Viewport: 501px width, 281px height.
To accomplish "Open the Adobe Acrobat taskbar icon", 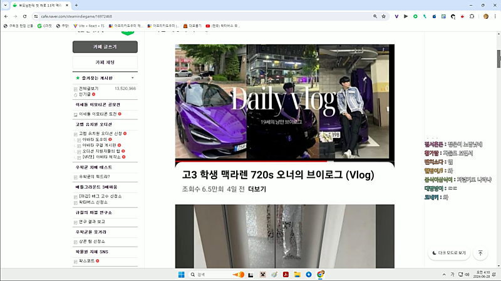I will click(x=286, y=275).
